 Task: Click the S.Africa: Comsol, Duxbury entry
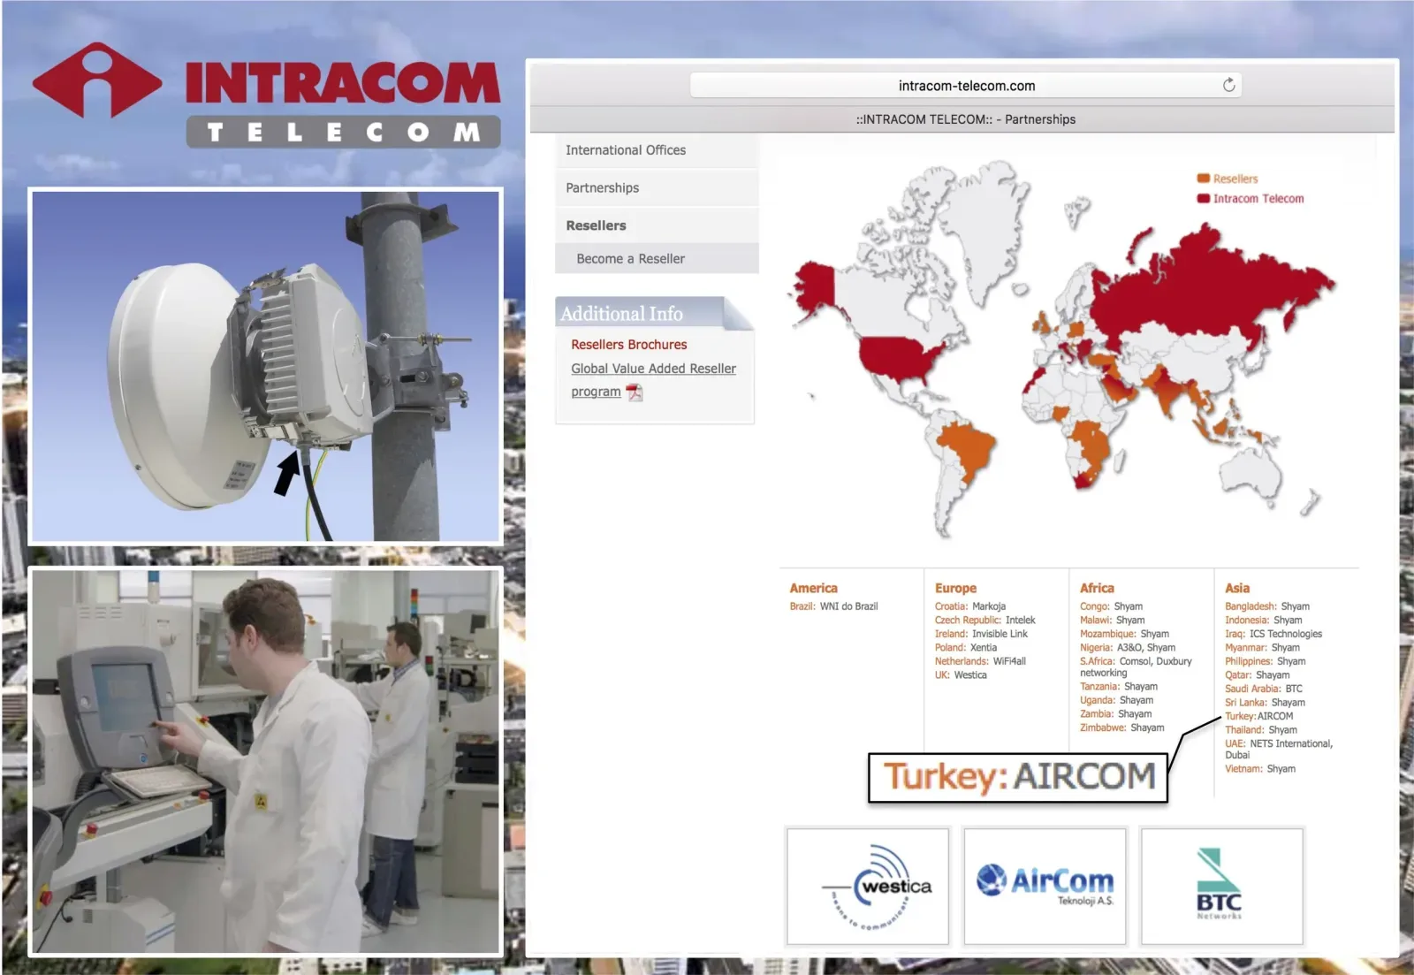pos(1136,667)
